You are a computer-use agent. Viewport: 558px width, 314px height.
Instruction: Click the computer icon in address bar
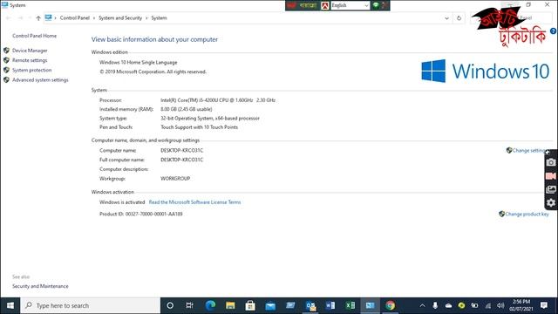49,17
